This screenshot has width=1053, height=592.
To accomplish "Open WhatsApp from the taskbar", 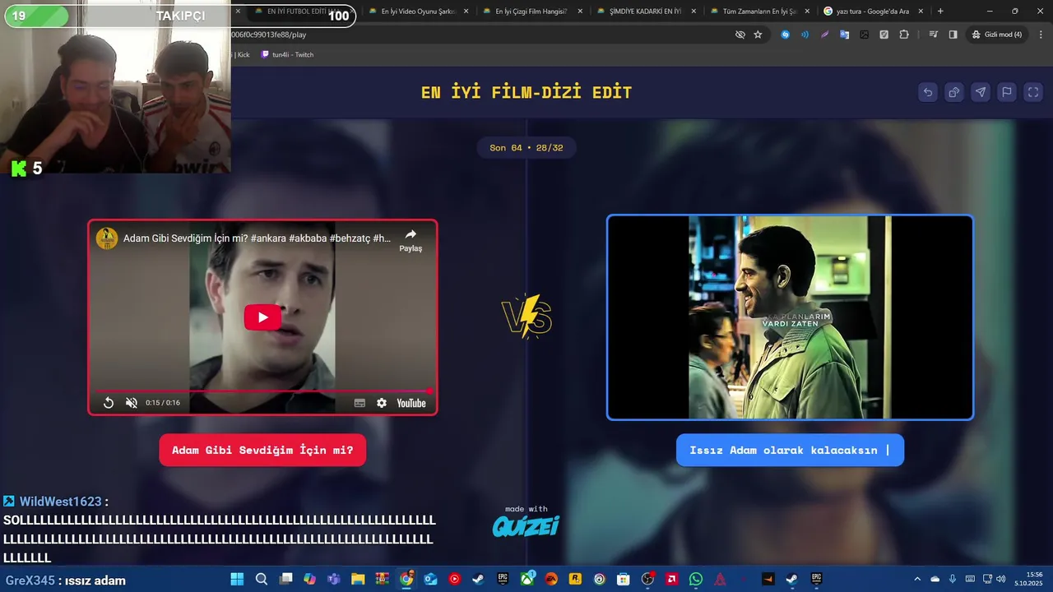I will [x=696, y=579].
